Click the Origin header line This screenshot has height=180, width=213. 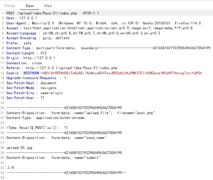[31, 58]
